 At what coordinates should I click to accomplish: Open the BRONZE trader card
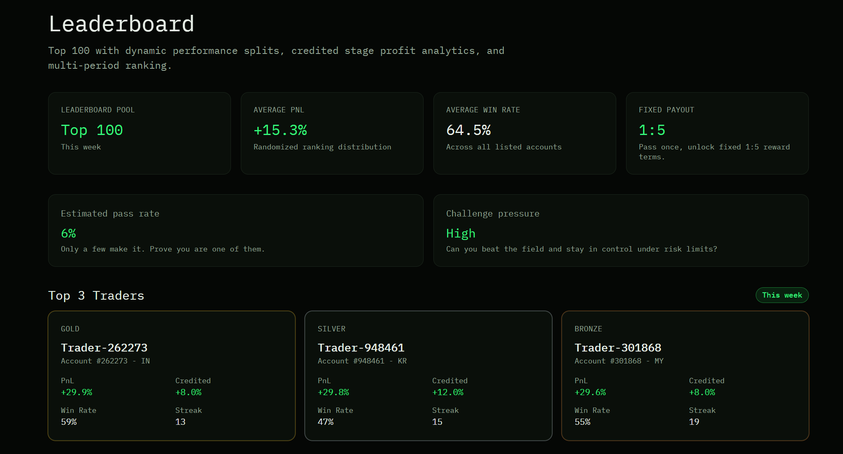685,375
